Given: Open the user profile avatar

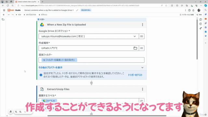Looking at the screenshot, I should tap(199, 10).
